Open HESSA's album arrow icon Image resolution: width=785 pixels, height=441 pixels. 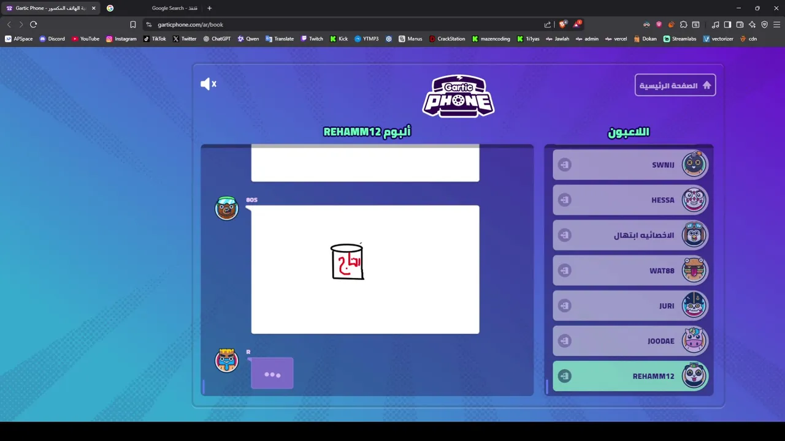click(x=564, y=200)
